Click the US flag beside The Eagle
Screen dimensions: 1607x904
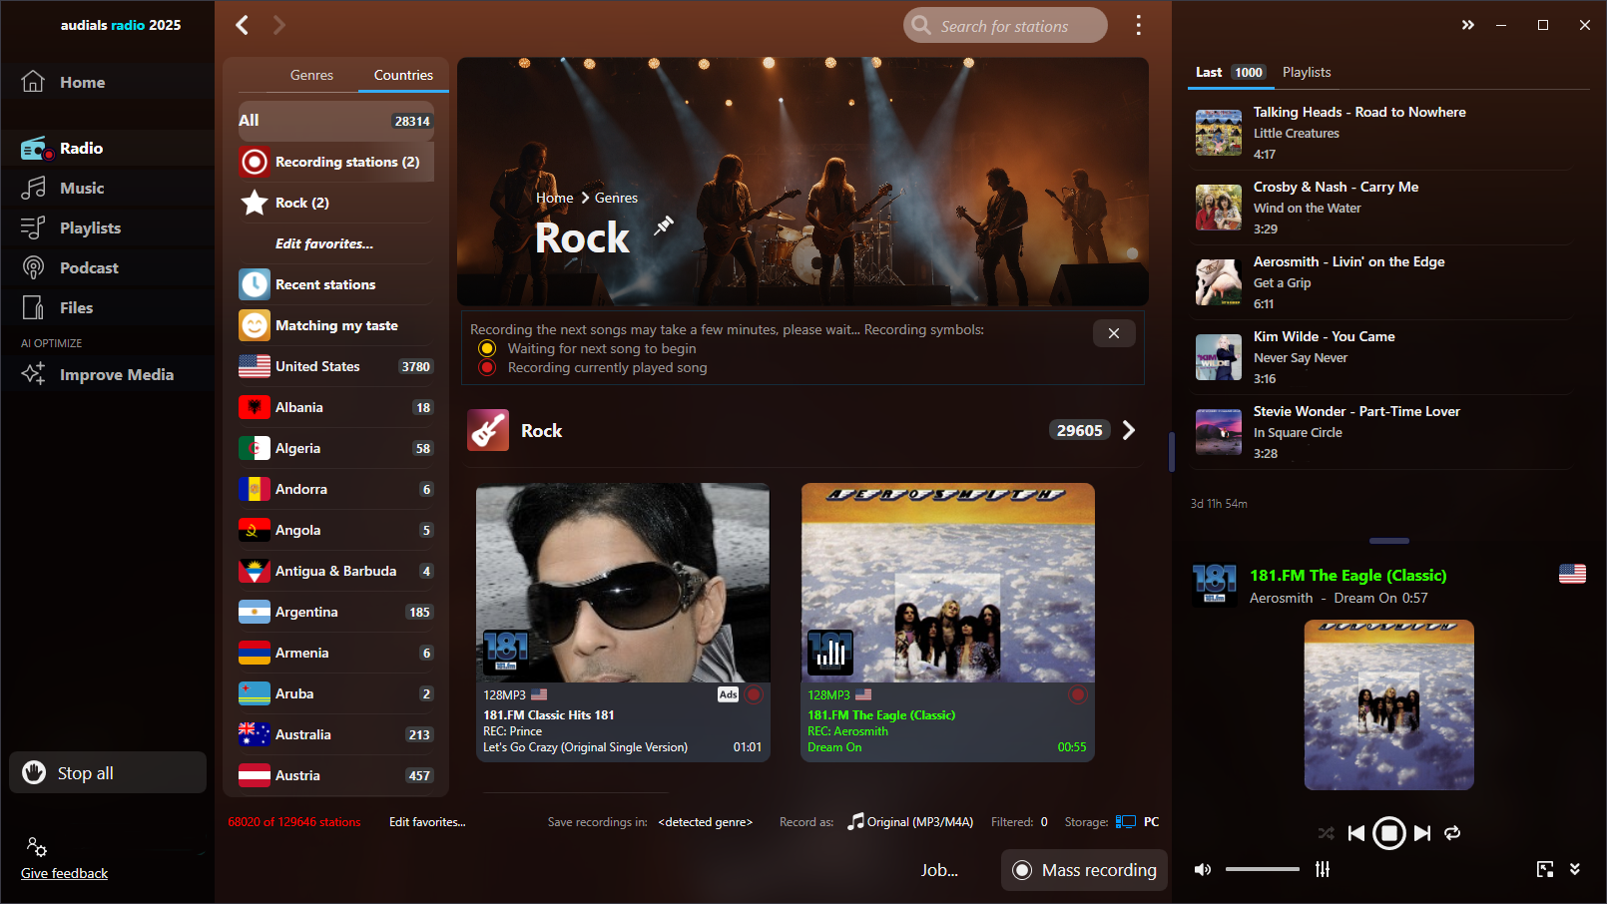click(1572, 574)
